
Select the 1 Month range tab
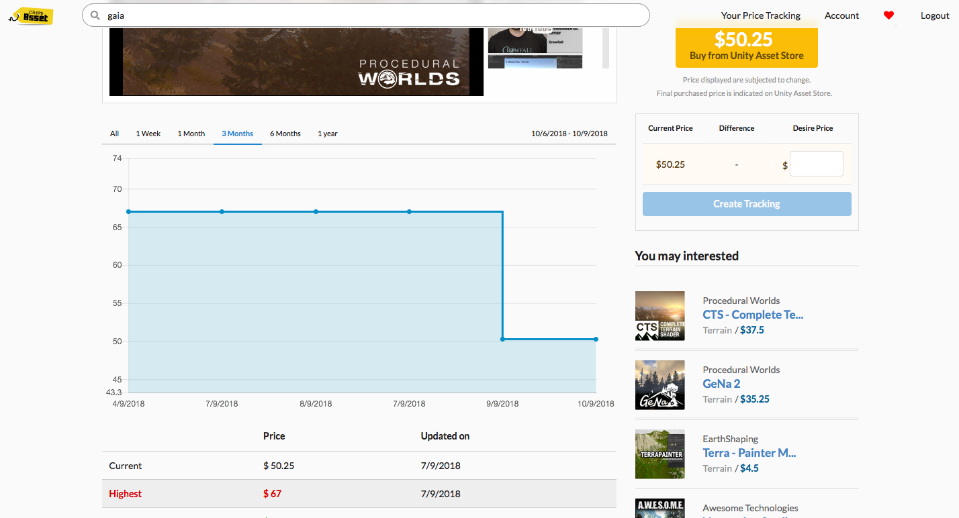point(191,134)
